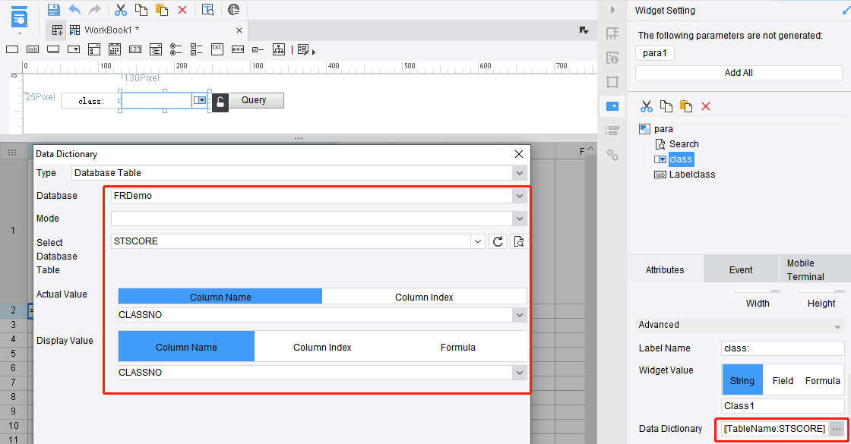The width and height of the screenshot is (851, 444).
Task: Collapse the Advanced section
Action: coord(837,326)
